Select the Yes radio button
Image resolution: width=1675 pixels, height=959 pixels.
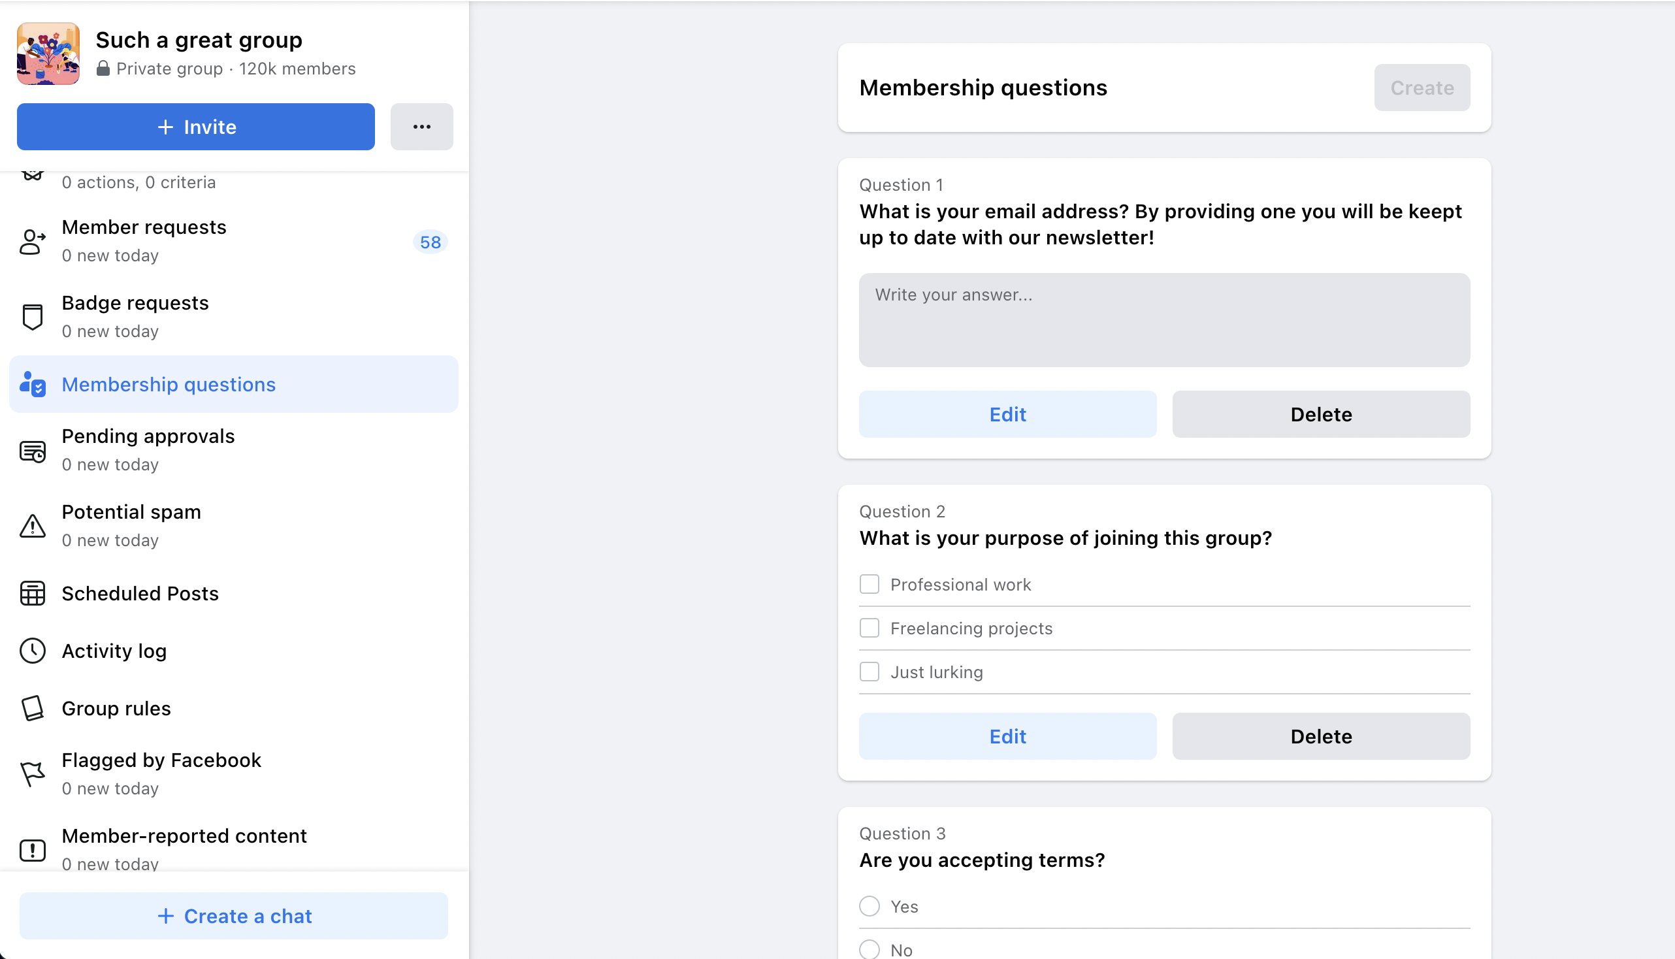pyautogui.click(x=870, y=906)
